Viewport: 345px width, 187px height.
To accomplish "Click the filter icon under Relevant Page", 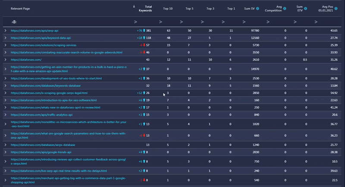I will pyautogui.click(x=14, y=21).
